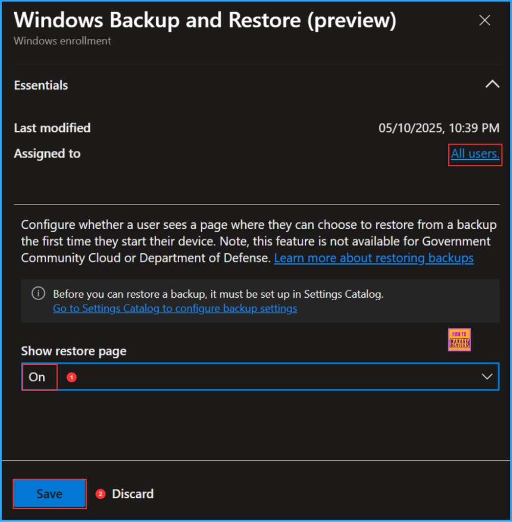Viewport: 512px width, 522px height.
Task: Click the Save button
Action: click(50, 493)
